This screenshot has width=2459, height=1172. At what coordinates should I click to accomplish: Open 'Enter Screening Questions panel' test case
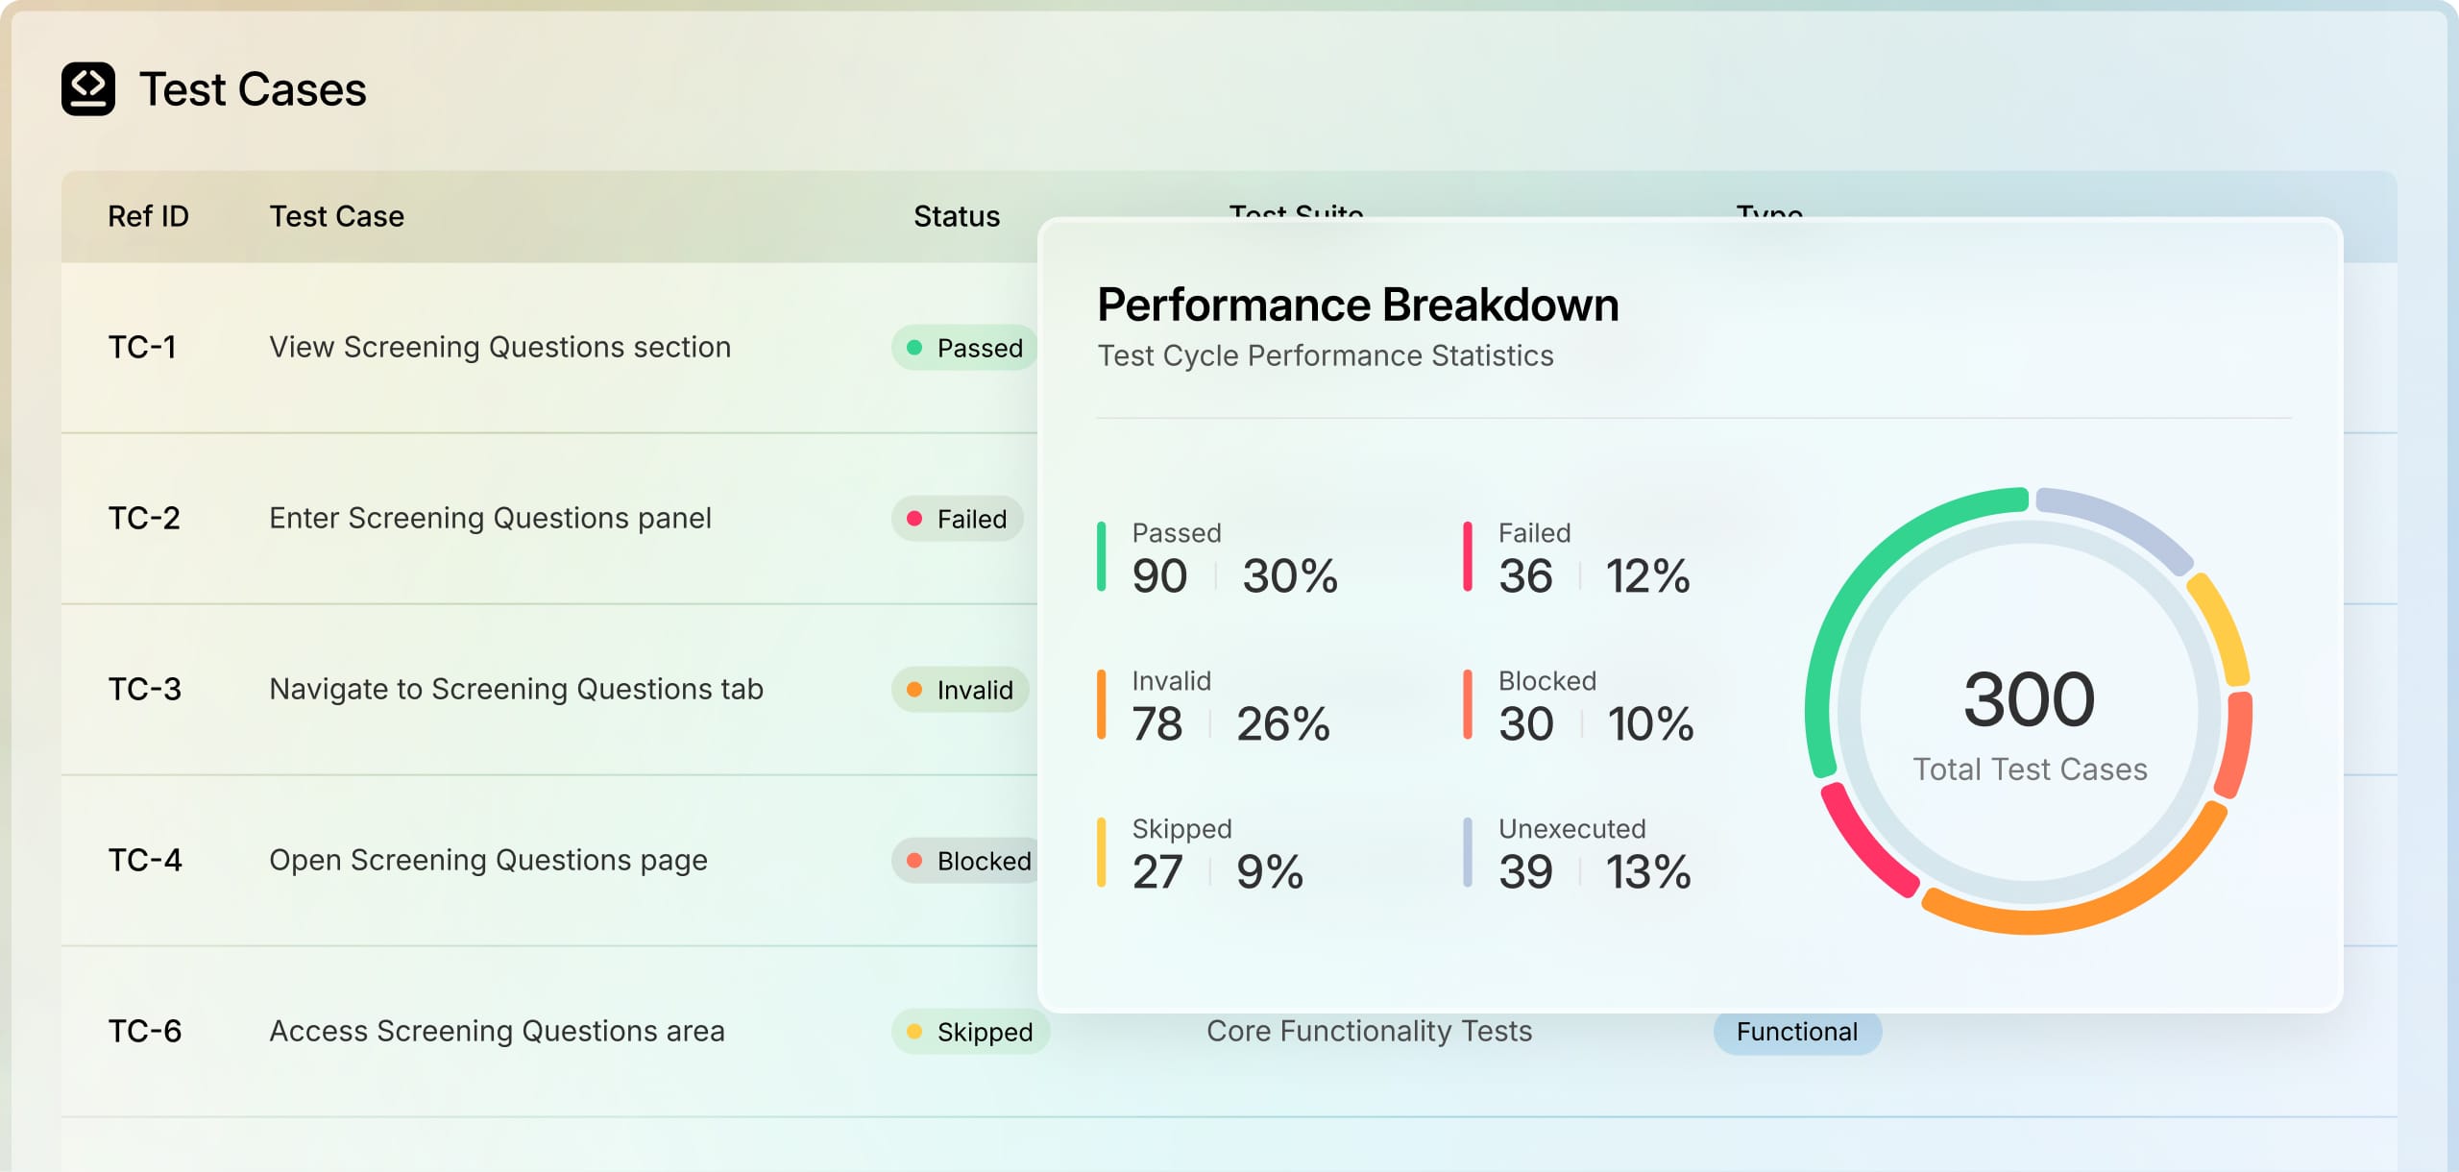pyautogui.click(x=490, y=518)
